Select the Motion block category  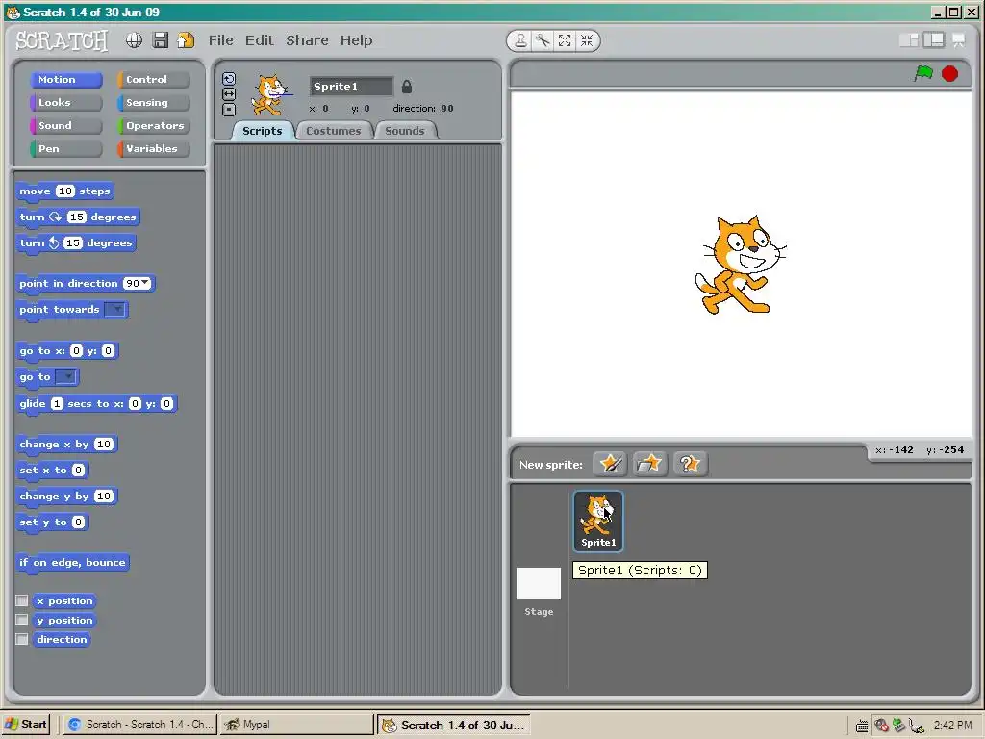[66, 80]
